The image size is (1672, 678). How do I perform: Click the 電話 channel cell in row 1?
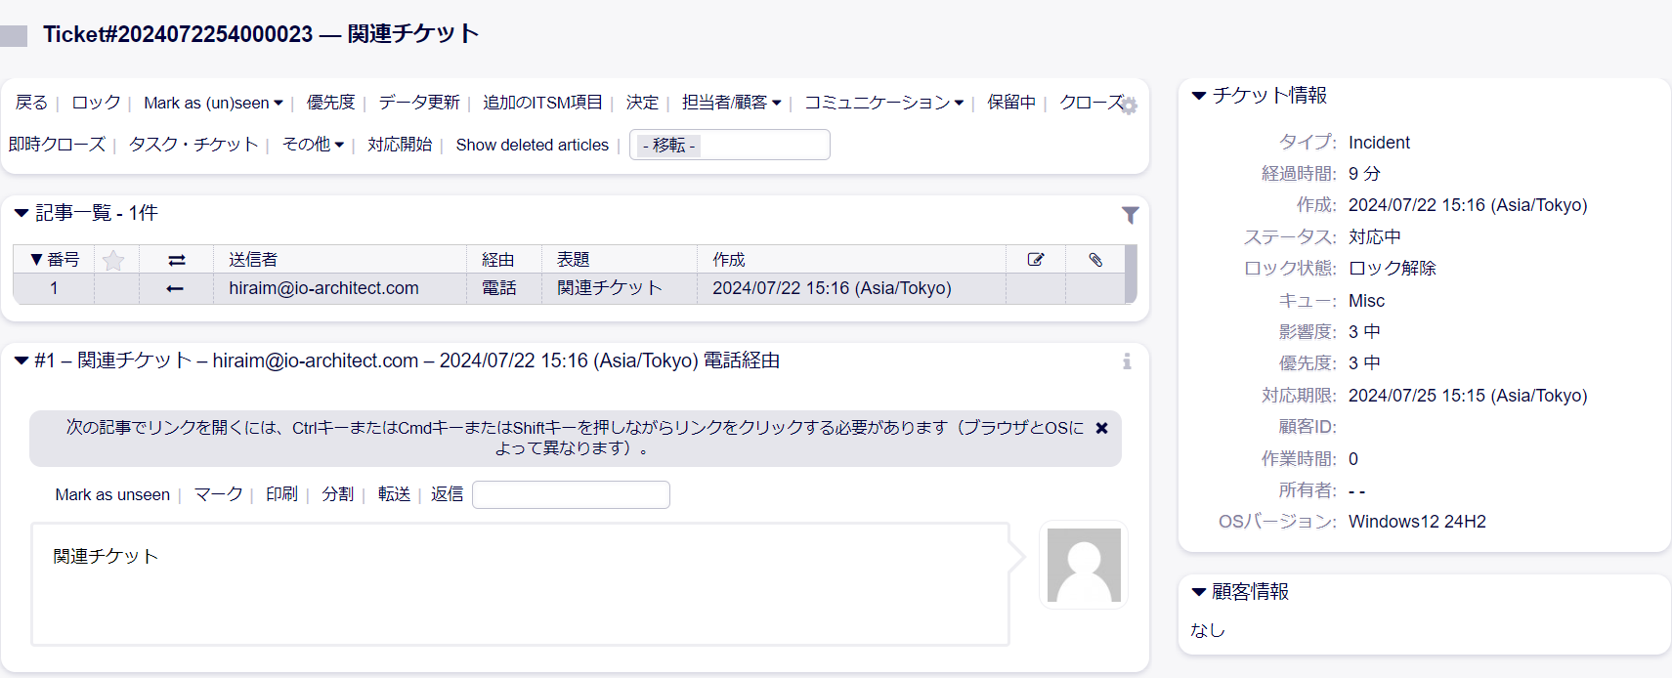click(x=499, y=288)
